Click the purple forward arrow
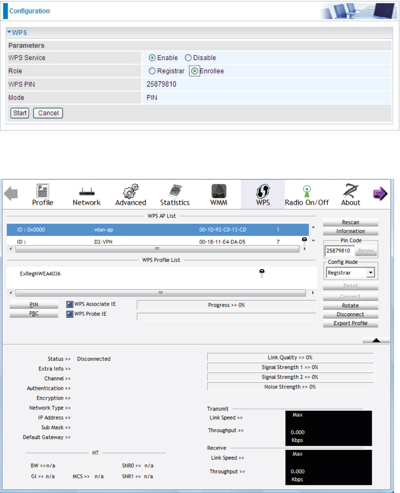 pos(380,194)
